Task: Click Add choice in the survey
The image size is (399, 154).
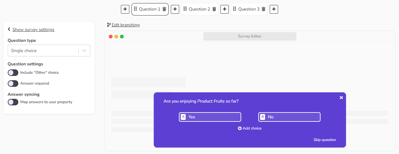Action: click(x=250, y=128)
